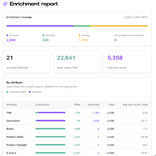Click the 21 enriched attributes card

27,62
